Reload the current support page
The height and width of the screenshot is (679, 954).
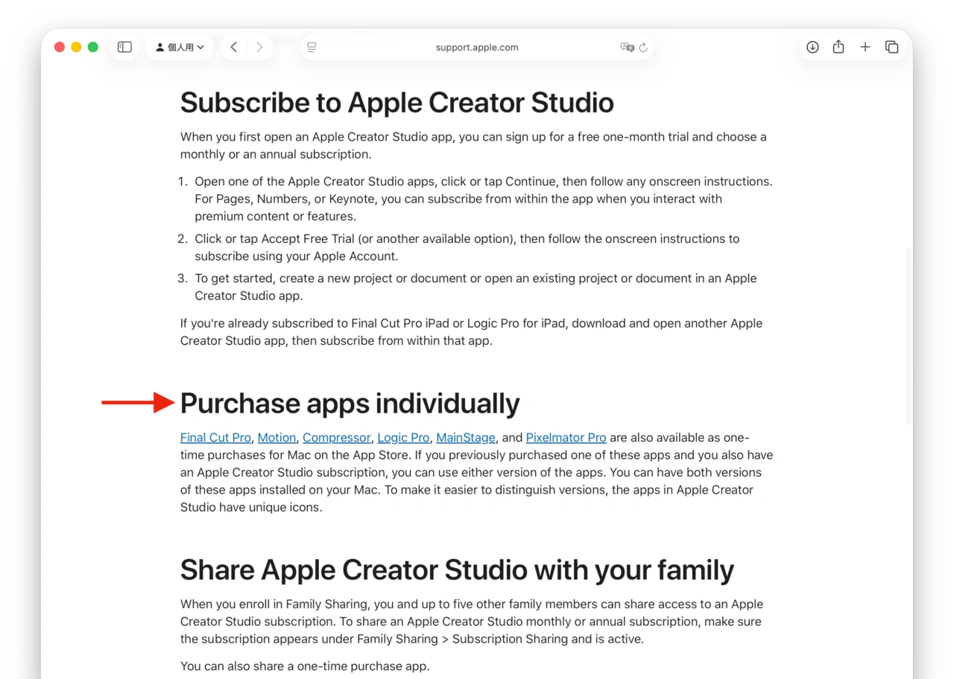click(x=644, y=47)
